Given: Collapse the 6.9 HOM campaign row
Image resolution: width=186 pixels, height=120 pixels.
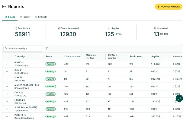Looking at the screenshot, I should [x=7, y=64].
